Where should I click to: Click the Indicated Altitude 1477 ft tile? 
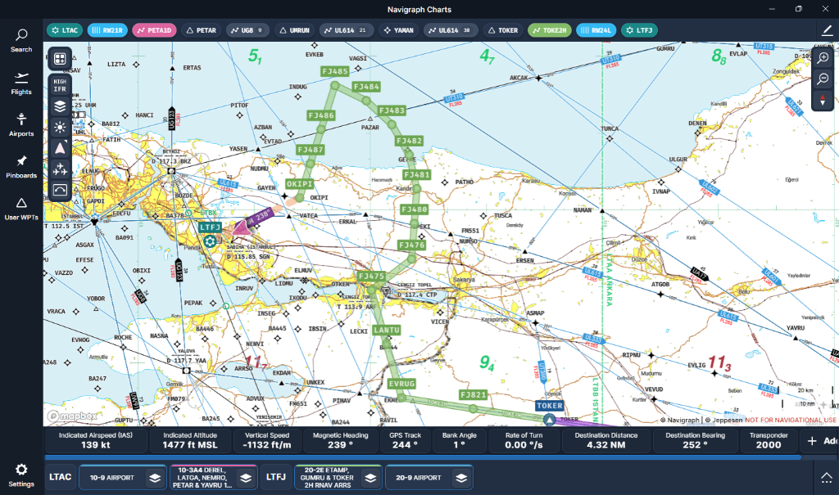pos(190,441)
